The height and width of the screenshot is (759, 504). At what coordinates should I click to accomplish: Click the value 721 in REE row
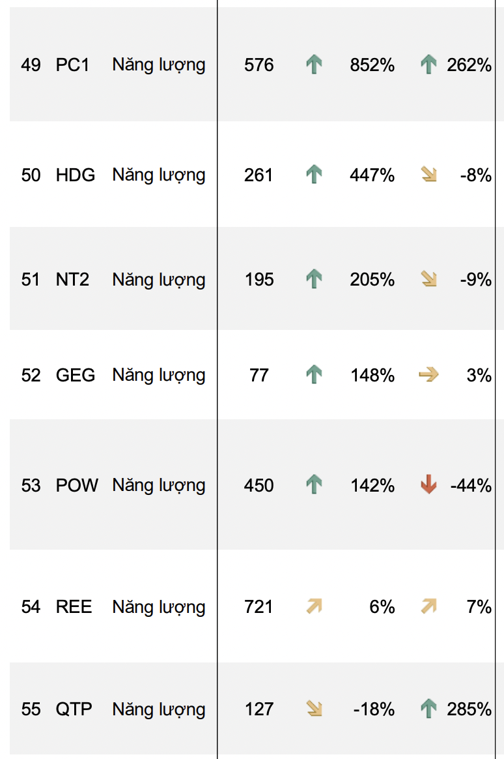[259, 607]
